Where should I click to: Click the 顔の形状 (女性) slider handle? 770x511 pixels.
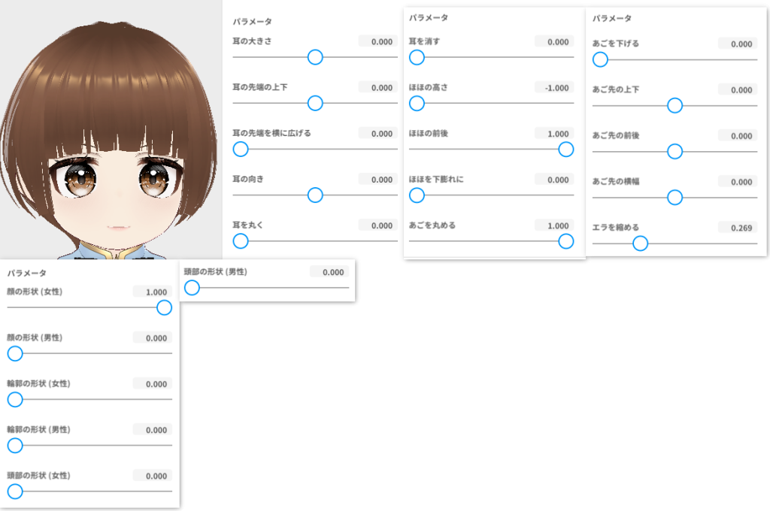click(164, 307)
